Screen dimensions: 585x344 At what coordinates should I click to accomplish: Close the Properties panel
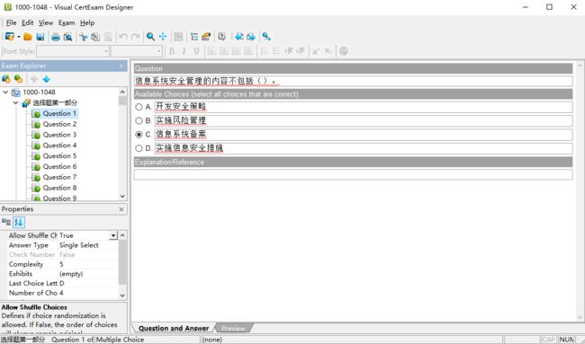pyautogui.click(x=121, y=209)
